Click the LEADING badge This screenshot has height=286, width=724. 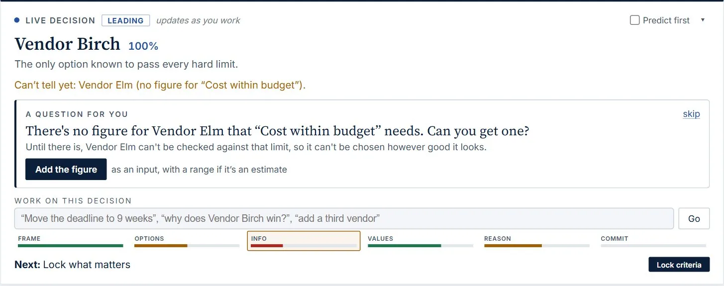tap(125, 20)
